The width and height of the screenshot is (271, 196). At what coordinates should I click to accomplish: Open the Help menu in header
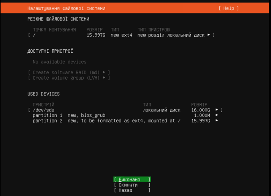[x=228, y=8]
